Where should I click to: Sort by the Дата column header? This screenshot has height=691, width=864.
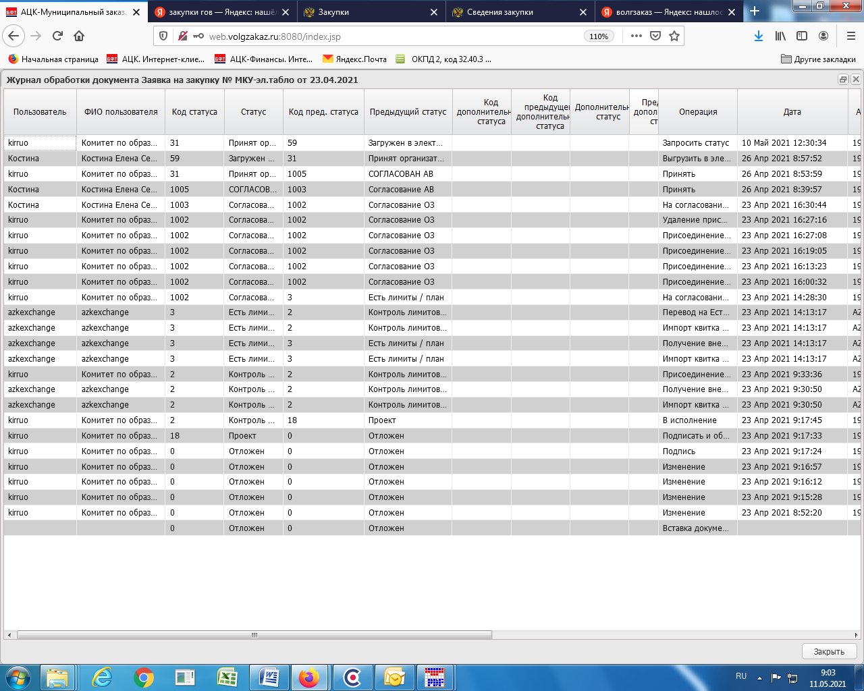[792, 112]
